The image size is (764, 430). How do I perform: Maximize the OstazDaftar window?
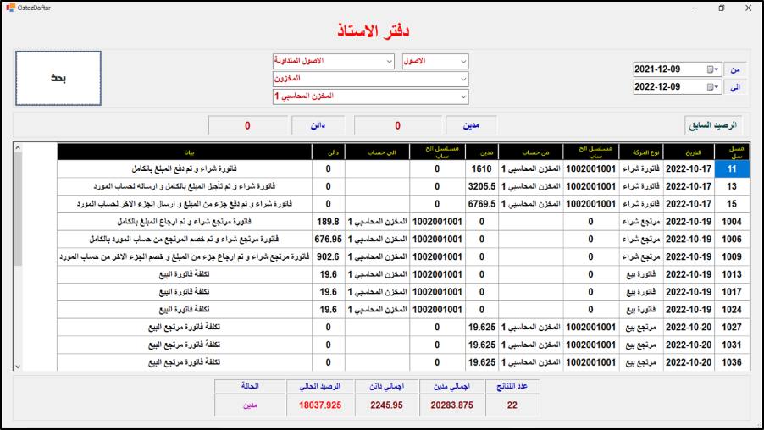721,8
